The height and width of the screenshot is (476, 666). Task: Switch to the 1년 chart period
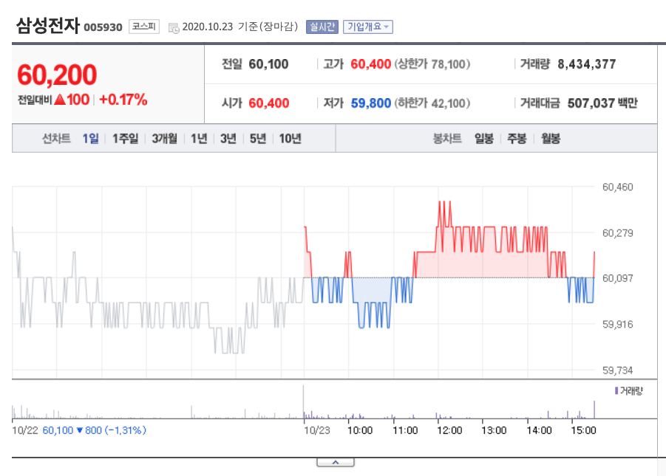pos(199,138)
